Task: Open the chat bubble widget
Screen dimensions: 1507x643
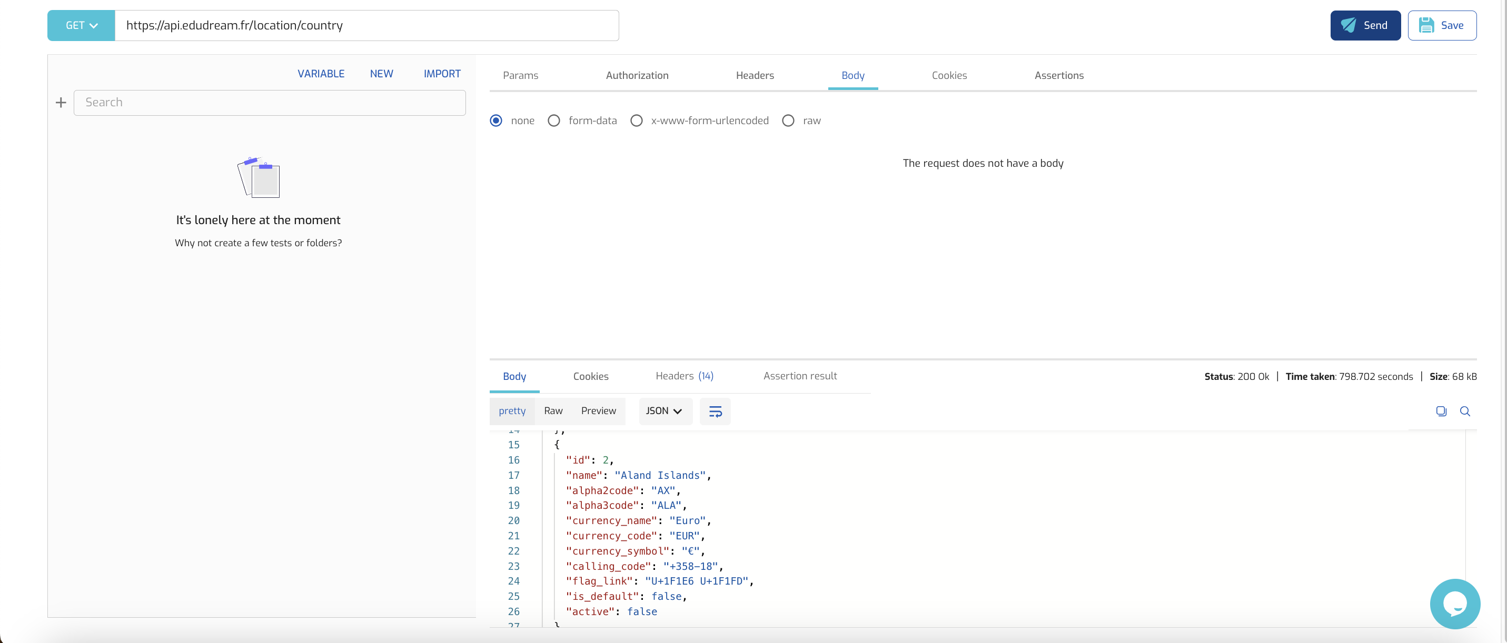Action: 1454,604
